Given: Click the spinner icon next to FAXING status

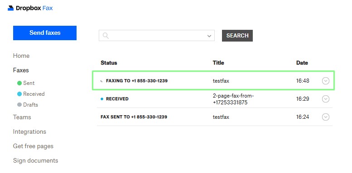Looking at the screenshot, I should (102, 81).
